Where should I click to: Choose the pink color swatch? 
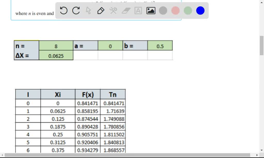tap(175, 10)
